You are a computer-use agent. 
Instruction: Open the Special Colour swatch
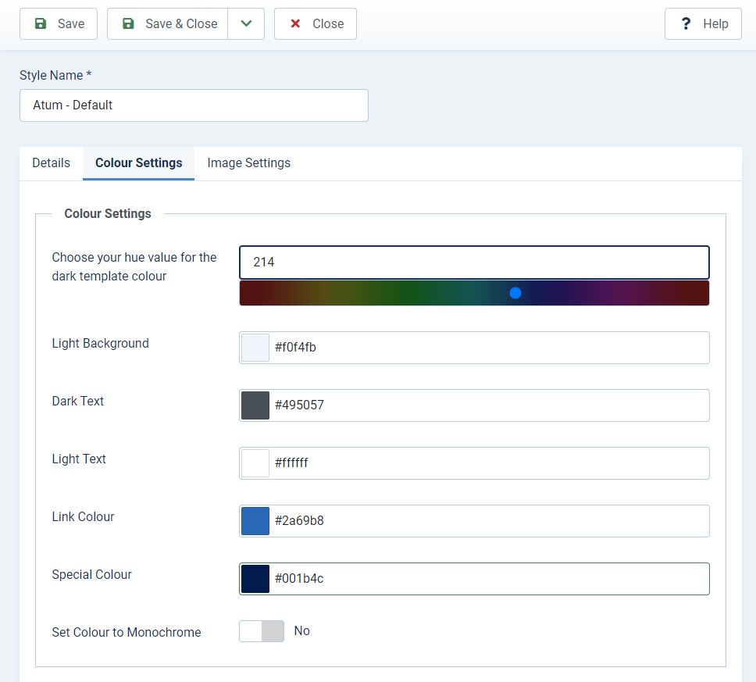pos(255,579)
